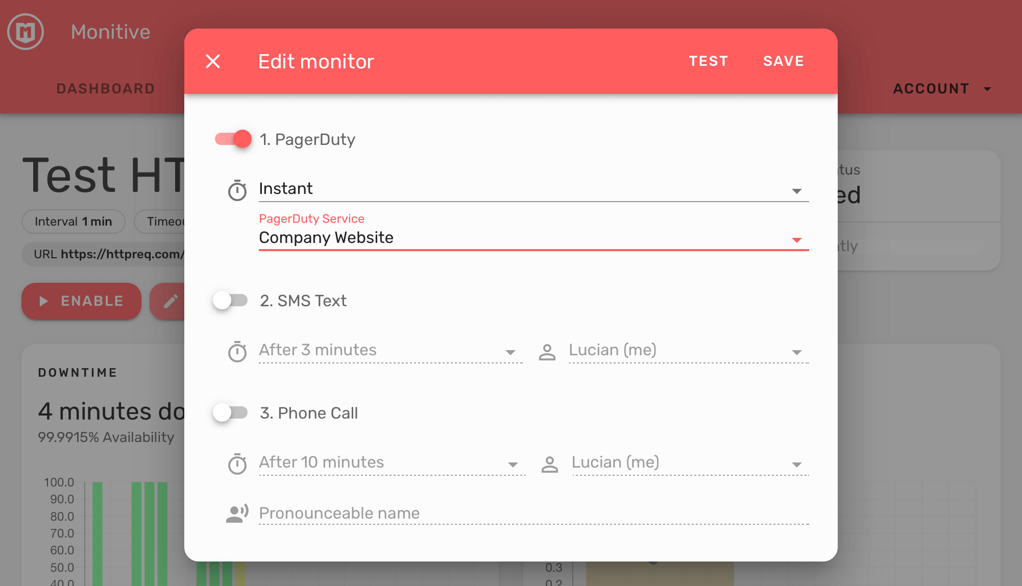Close the Edit monitor dialog with X
This screenshot has width=1022, height=586.
pyautogui.click(x=213, y=61)
